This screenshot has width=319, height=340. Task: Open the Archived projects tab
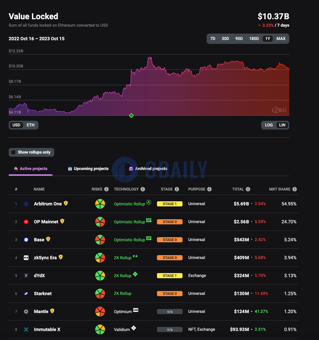click(x=148, y=169)
